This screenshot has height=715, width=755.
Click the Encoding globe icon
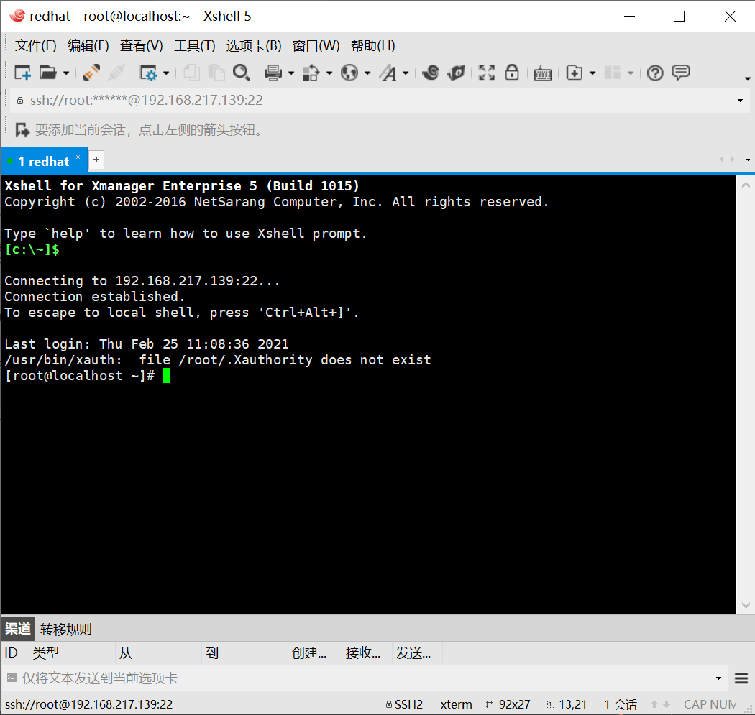[x=349, y=73]
